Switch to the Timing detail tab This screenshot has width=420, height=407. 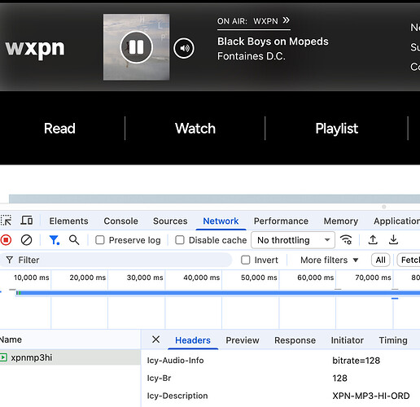point(393,340)
